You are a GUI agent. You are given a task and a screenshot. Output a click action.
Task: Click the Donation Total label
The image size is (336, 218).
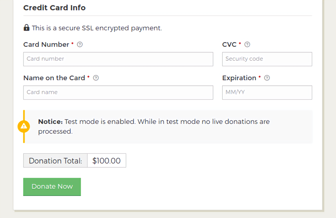tap(55, 160)
